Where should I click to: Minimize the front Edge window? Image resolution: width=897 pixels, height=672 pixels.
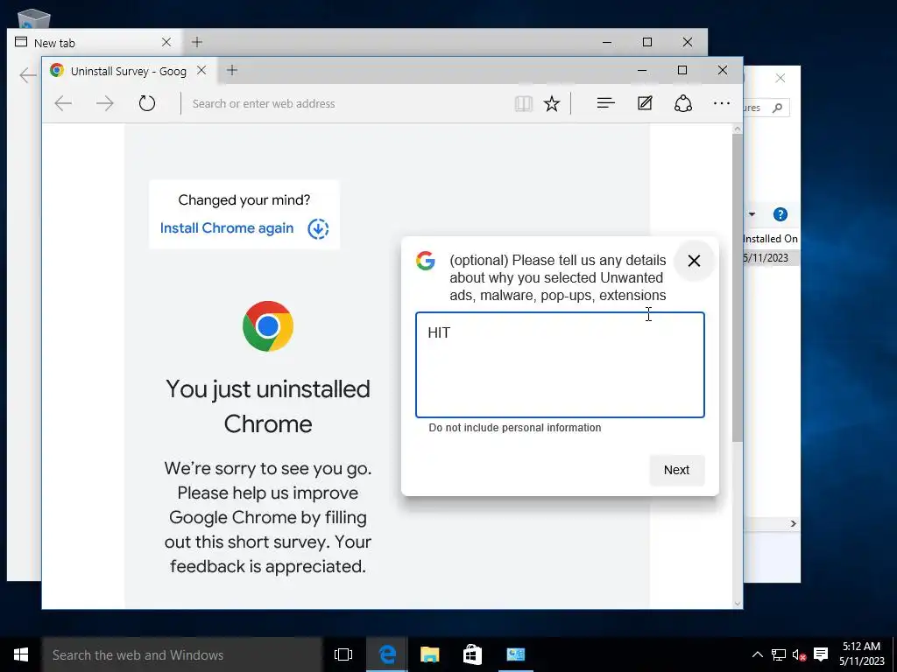(x=642, y=70)
